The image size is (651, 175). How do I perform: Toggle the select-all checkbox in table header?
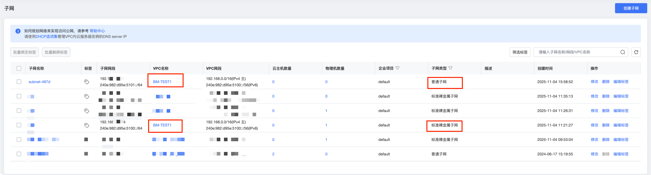point(19,69)
